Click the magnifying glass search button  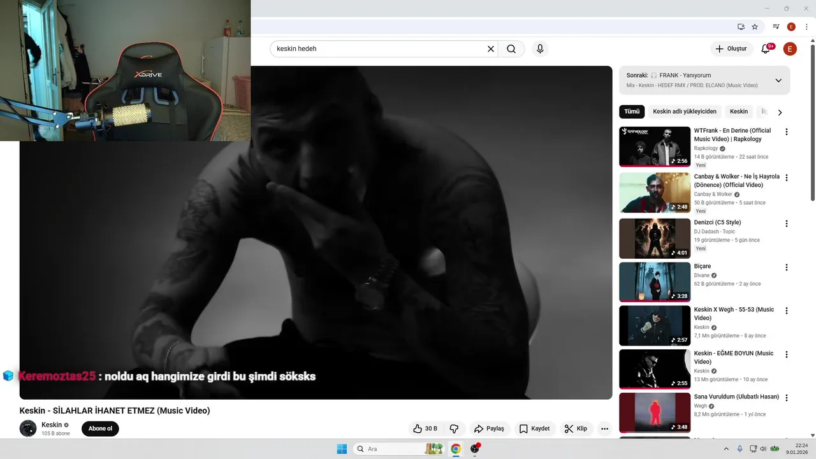tap(511, 48)
